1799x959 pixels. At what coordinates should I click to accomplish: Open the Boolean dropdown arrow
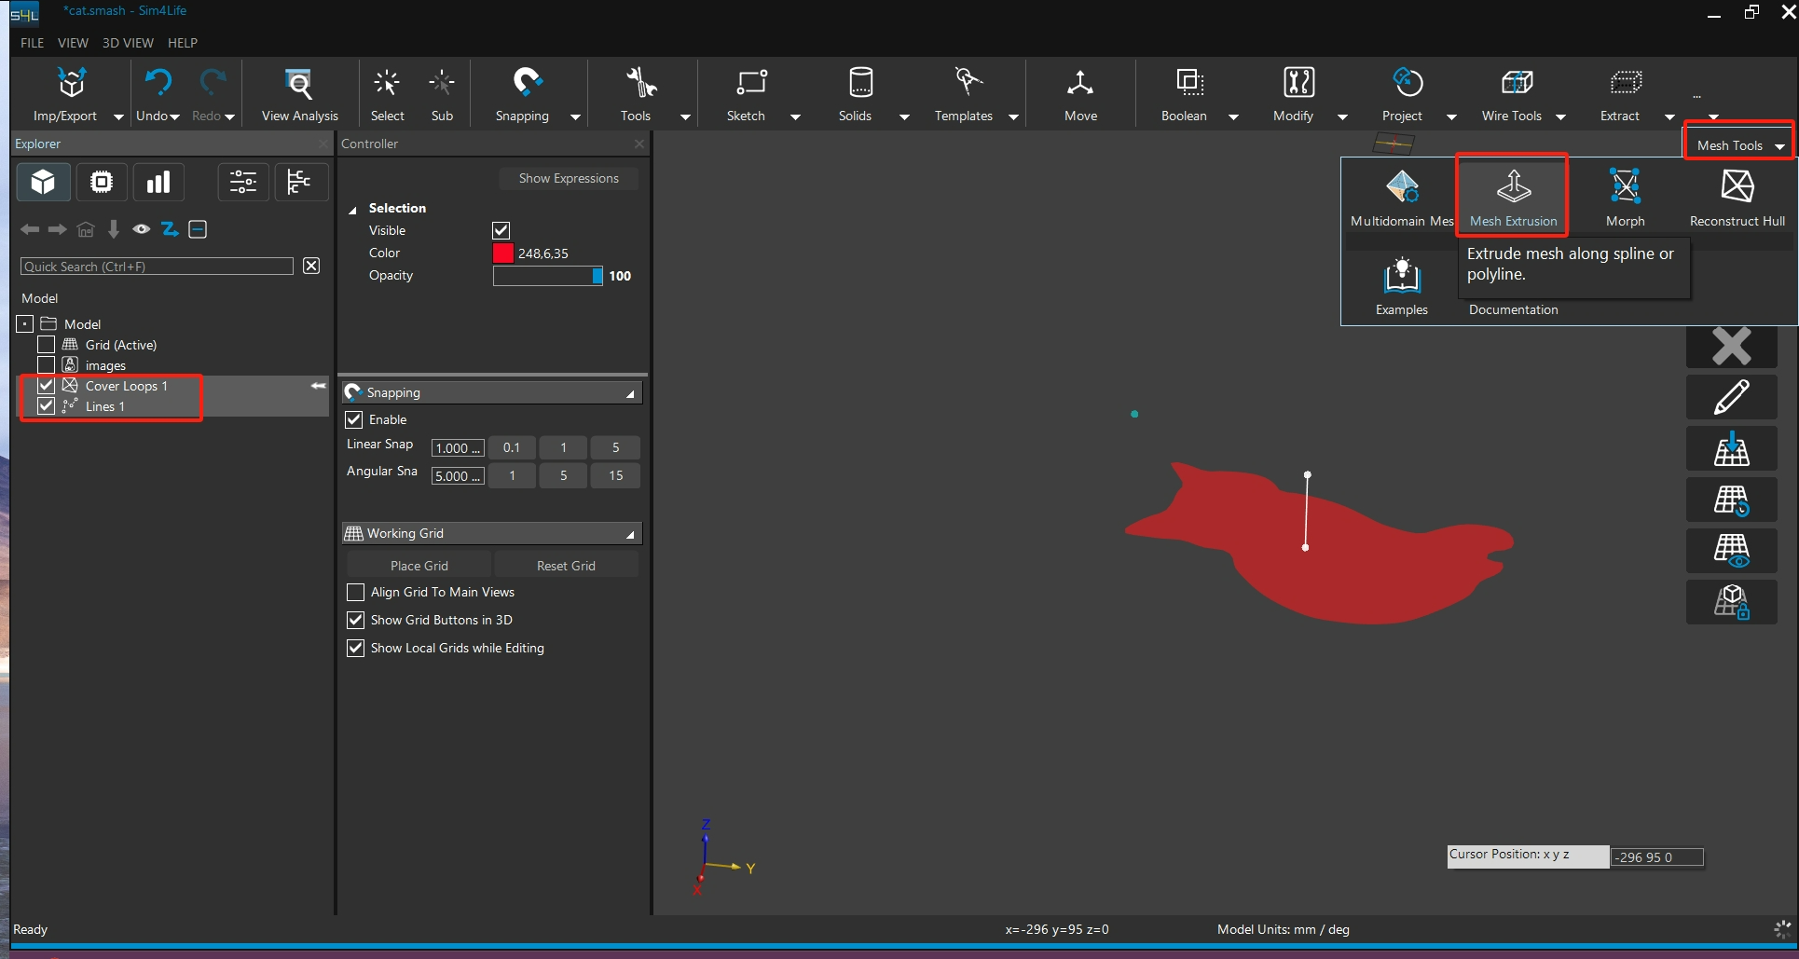click(1233, 117)
